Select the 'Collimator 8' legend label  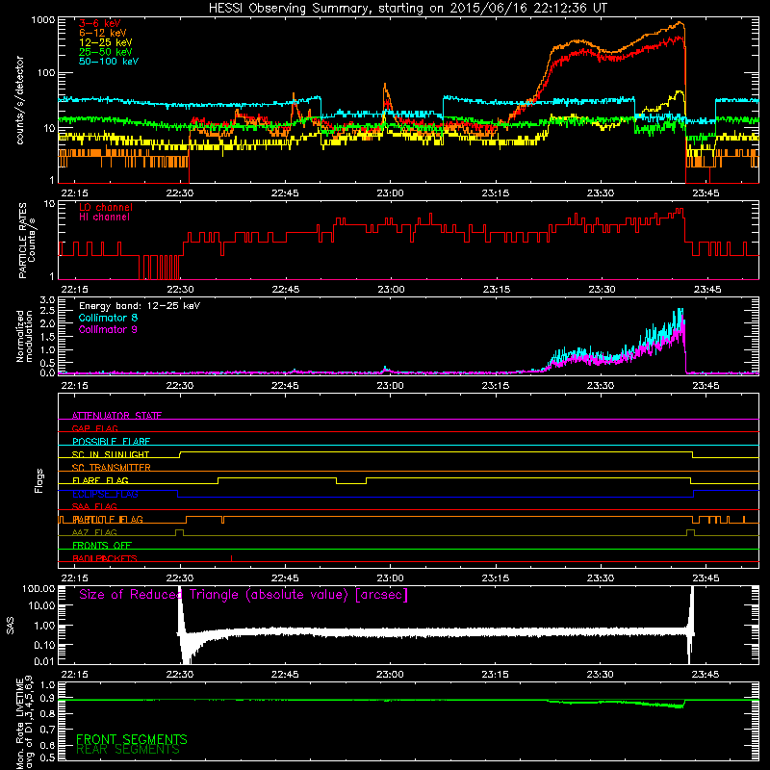108,318
